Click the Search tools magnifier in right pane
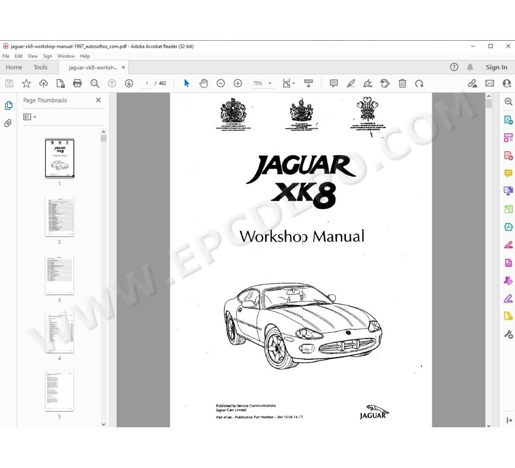The image size is (515, 468). tap(508, 102)
